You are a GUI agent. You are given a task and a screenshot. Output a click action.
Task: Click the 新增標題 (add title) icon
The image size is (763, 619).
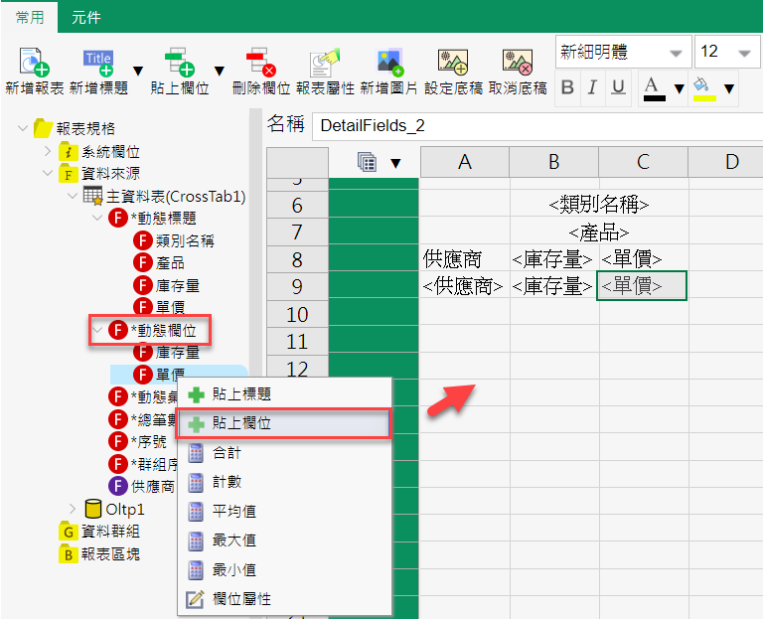[97, 63]
